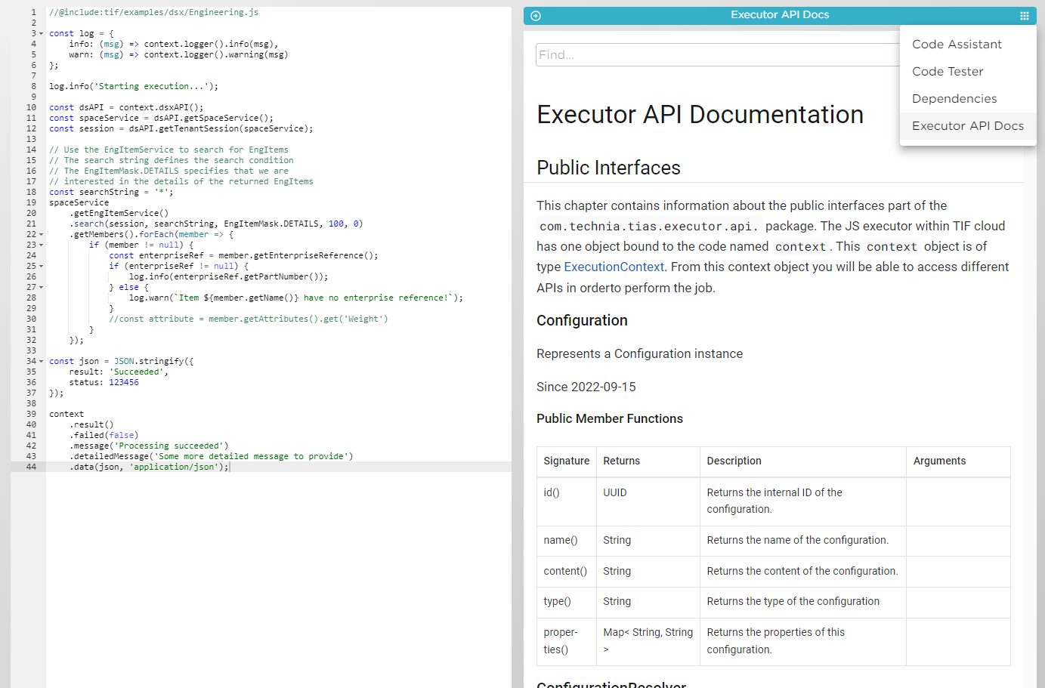Place cursor on line 44 of the code
1045x688 pixels.
(151, 467)
